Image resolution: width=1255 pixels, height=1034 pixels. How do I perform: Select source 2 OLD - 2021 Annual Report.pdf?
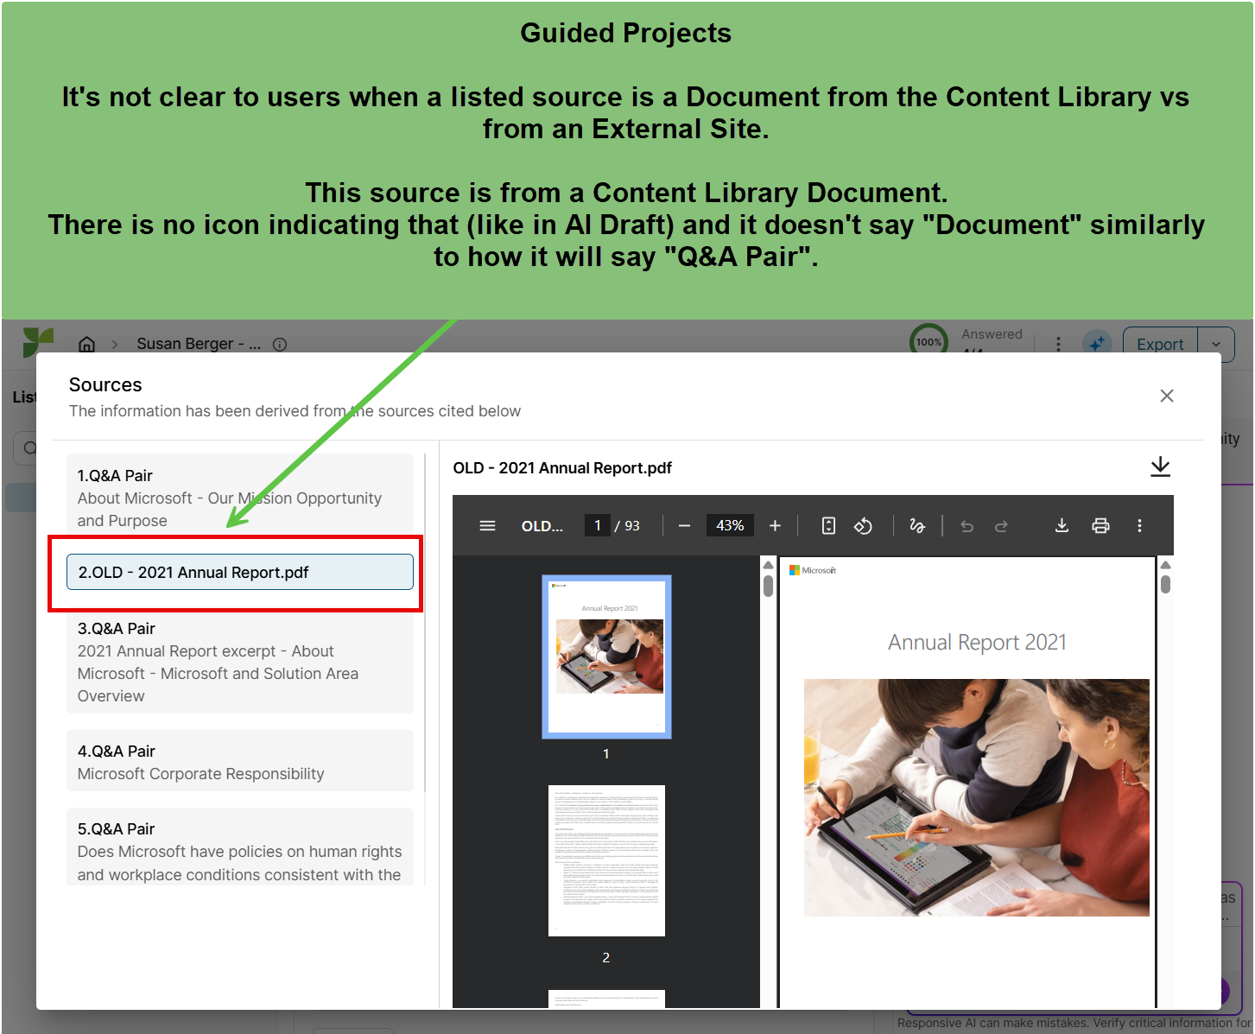coord(240,572)
